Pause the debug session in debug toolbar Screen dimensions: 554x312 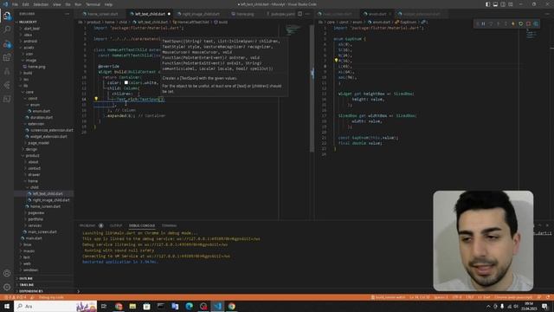483,23
